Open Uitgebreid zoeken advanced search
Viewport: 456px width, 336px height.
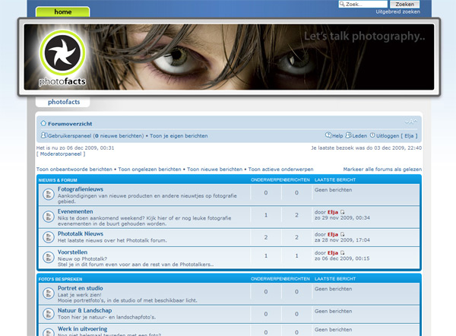point(397,12)
